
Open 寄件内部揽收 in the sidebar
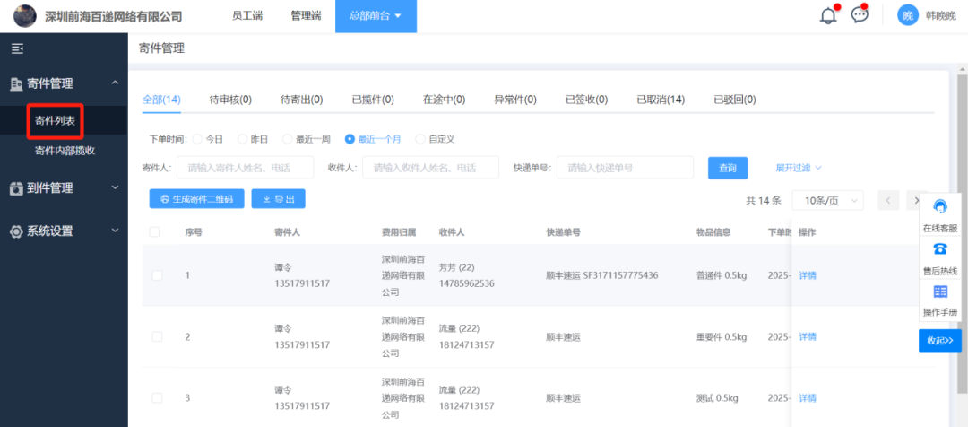point(65,151)
